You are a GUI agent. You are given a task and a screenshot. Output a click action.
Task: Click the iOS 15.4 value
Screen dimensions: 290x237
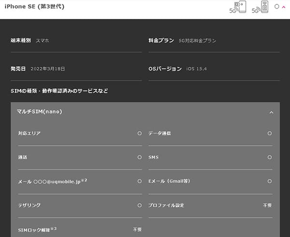tap(196, 69)
